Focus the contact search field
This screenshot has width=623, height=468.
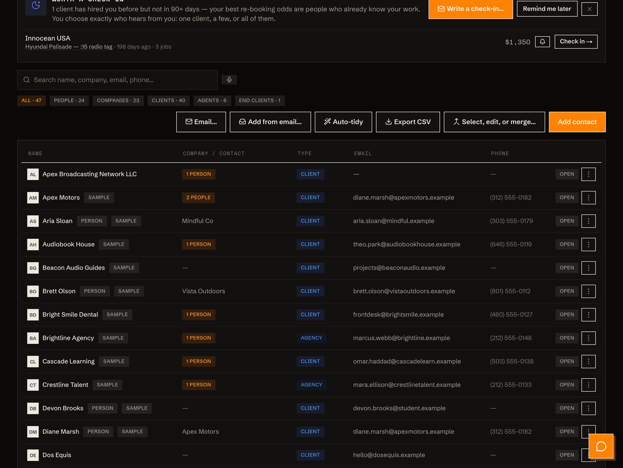click(x=117, y=80)
